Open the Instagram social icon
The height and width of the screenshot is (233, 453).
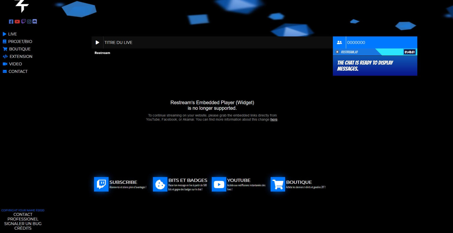coord(29,21)
